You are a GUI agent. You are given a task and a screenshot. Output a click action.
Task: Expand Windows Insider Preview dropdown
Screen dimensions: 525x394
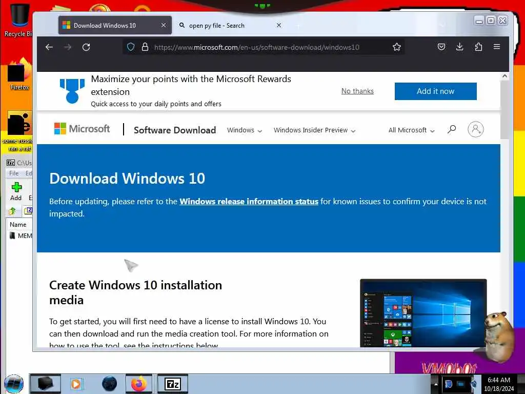[314, 130]
